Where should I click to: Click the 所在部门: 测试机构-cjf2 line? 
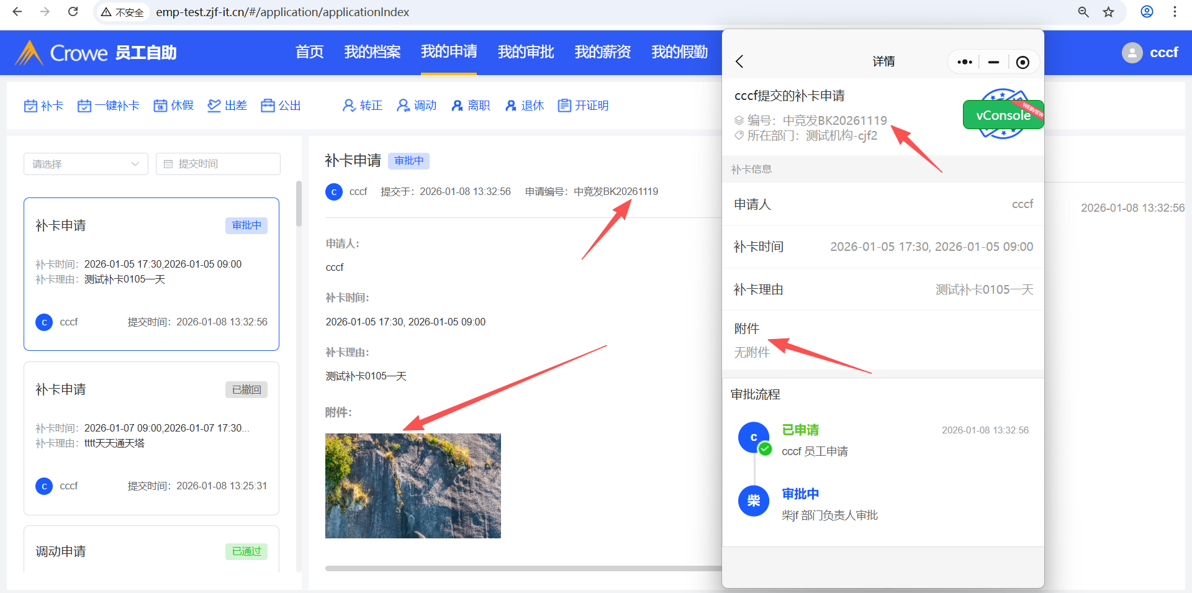click(x=812, y=136)
